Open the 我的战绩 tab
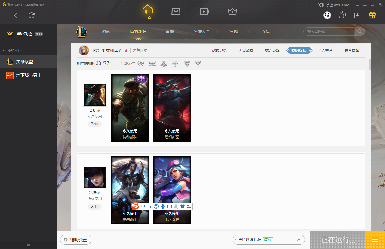385x249 pixels. (x=138, y=31)
